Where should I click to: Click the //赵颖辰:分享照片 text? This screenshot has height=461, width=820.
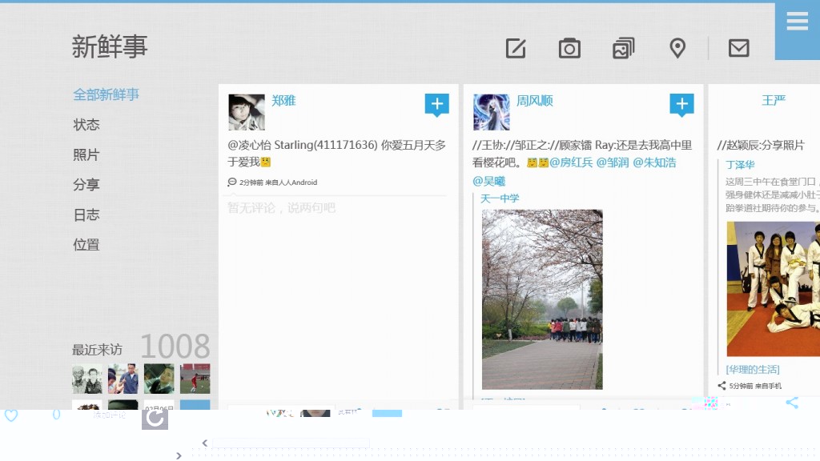(761, 146)
